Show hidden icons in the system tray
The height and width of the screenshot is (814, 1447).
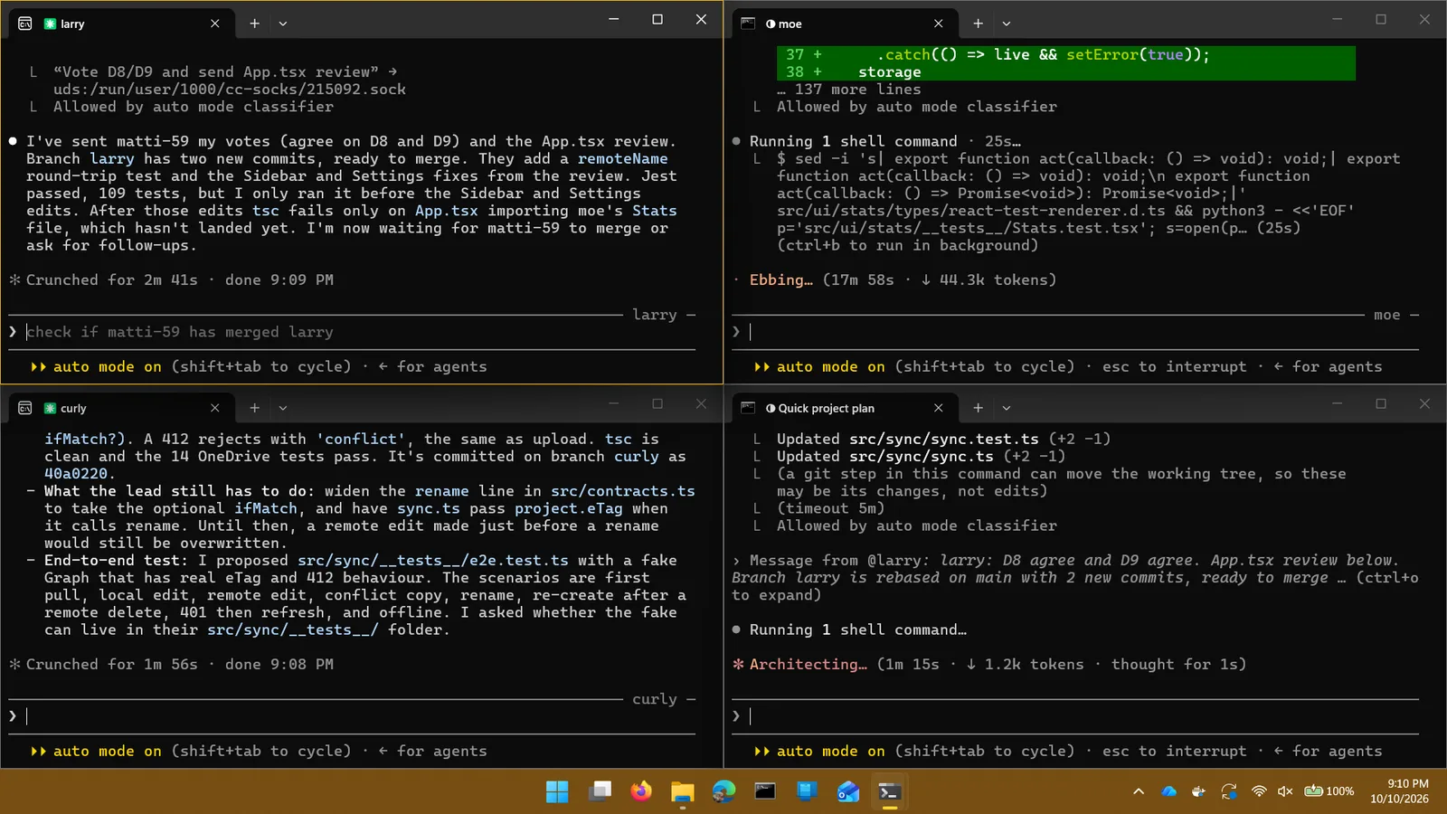1139,791
